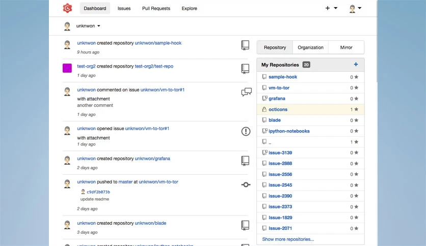Open the issue-2556 repository
426x246 pixels.
tap(280, 174)
